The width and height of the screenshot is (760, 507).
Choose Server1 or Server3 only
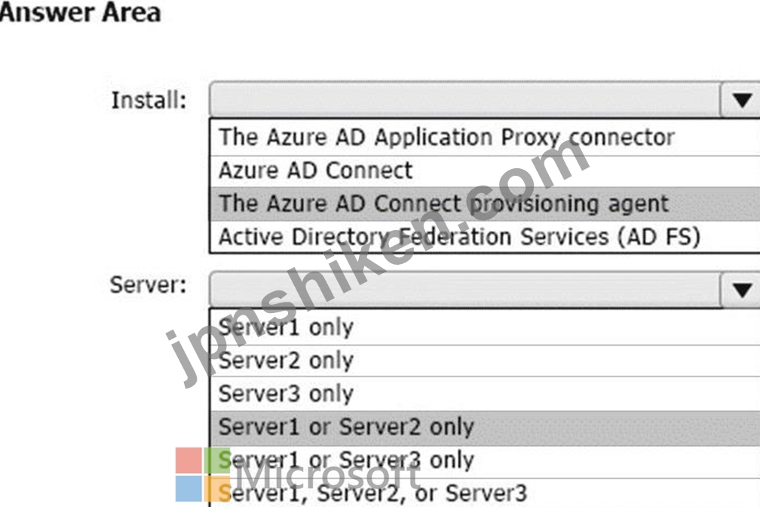485,460
